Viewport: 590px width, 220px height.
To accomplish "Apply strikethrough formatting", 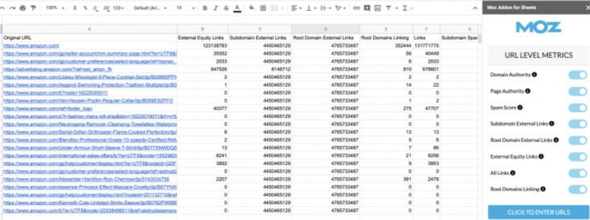I will [x=226, y=8].
